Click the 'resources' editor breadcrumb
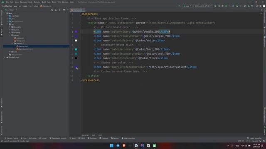The width and height of the screenshot is (266, 149). click(85, 135)
